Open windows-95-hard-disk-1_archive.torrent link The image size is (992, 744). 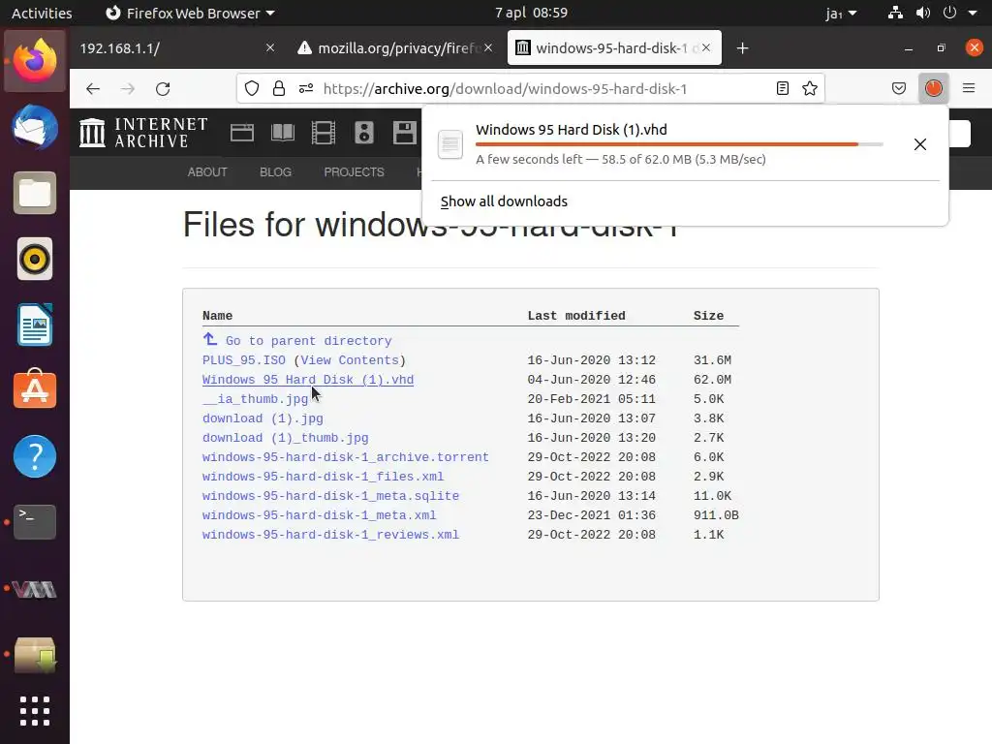tap(346, 457)
